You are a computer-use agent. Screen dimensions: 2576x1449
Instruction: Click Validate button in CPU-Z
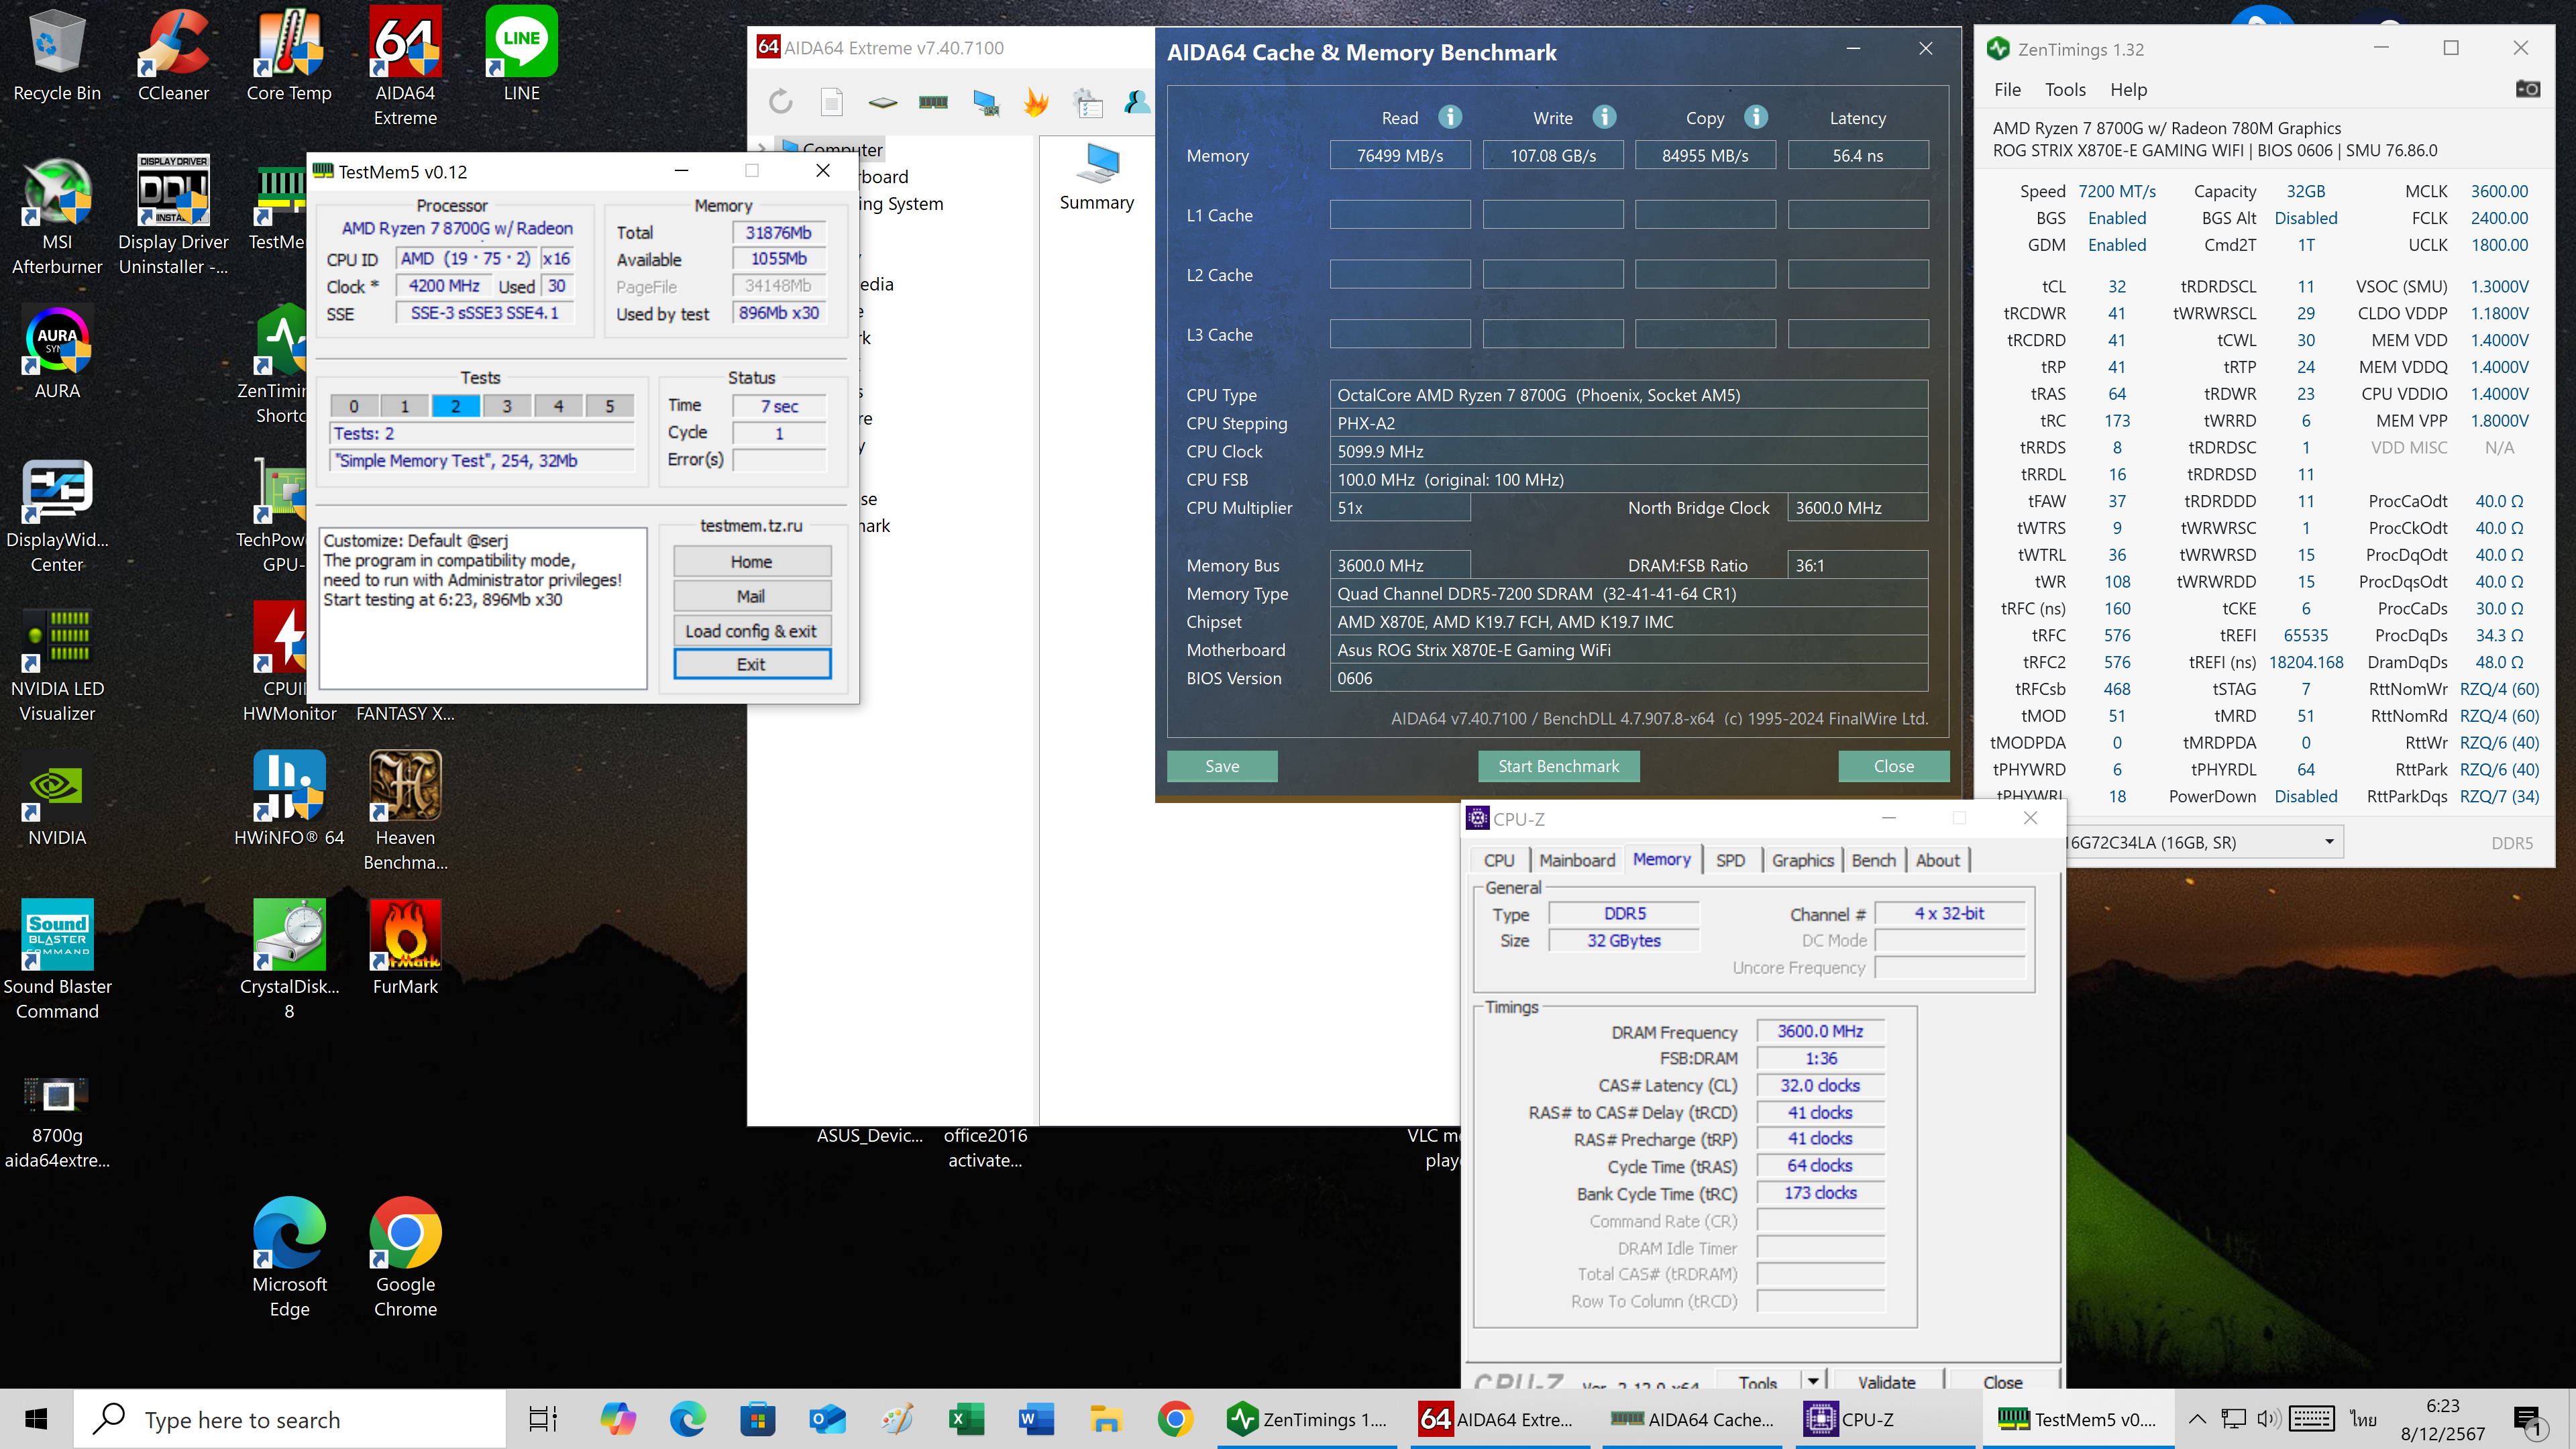pos(1886,1380)
